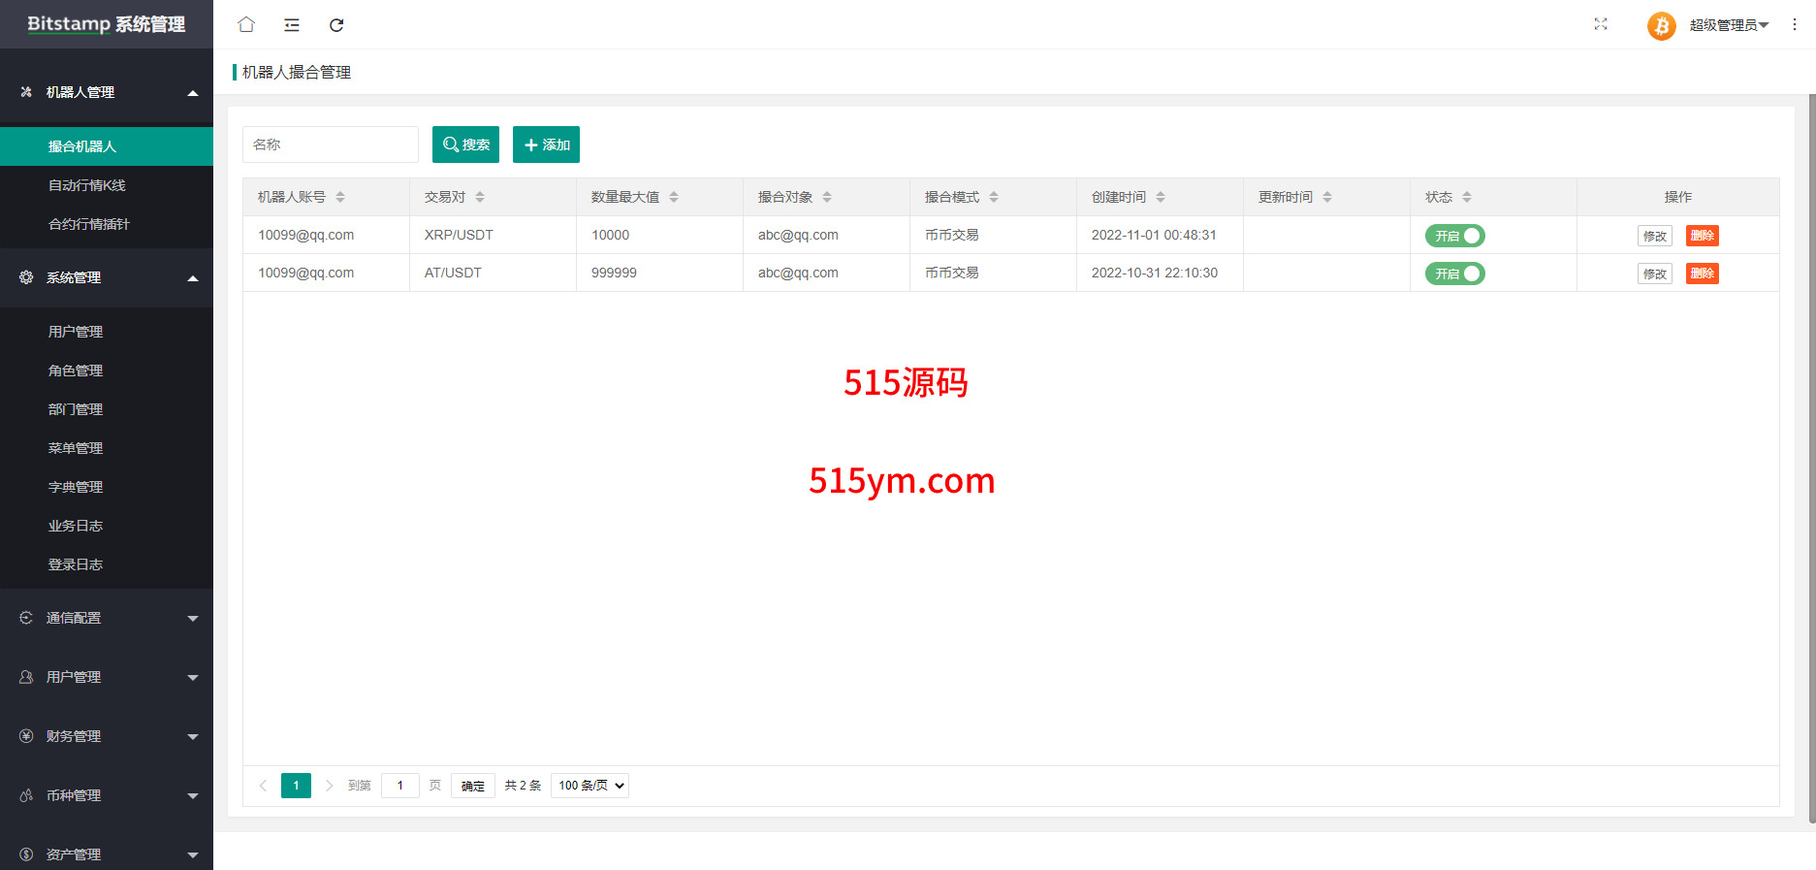Open 自动行情K线 in the sidebar
Image resolution: width=1816 pixels, height=870 pixels.
pyautogui.click(x=87, y=185)
